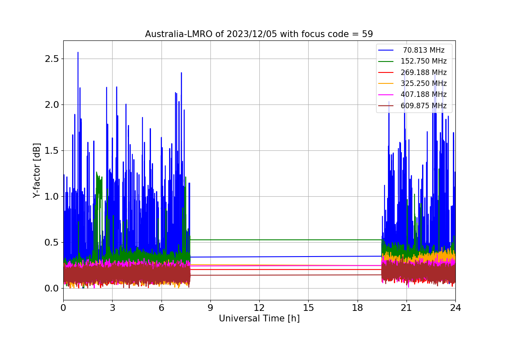This screenshot has width=506, height=337.
Task: Click y-axis tick label 2.5
Action: click(x=52, y=59)
